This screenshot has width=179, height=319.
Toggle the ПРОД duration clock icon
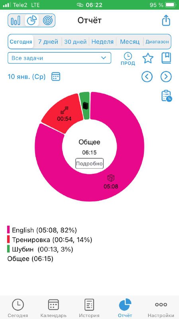click(128, 59)
